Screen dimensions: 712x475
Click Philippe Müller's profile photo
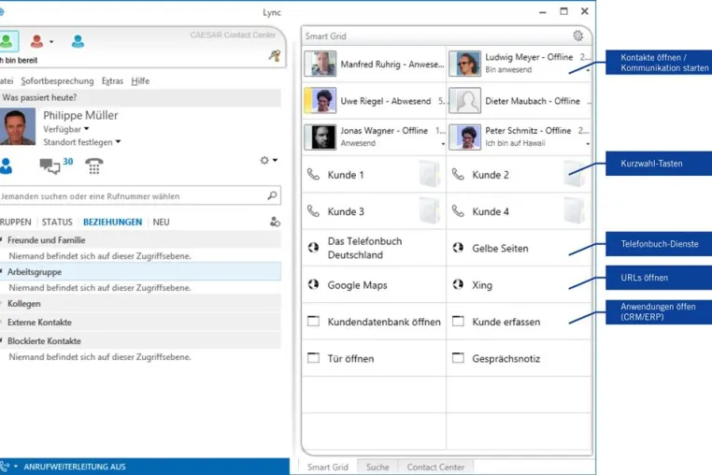pyautogui.click(x=17, y=126)
